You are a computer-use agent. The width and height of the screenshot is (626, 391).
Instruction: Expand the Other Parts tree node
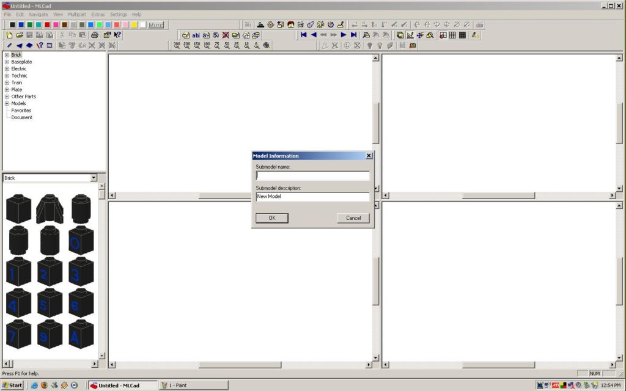pyautogui.click(x=7, y=97)
